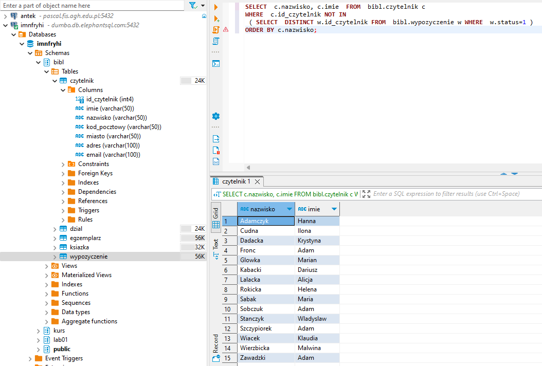Click the explain execution plan icon
Viewport: 542px width, 366px height.
pos(216,41)
